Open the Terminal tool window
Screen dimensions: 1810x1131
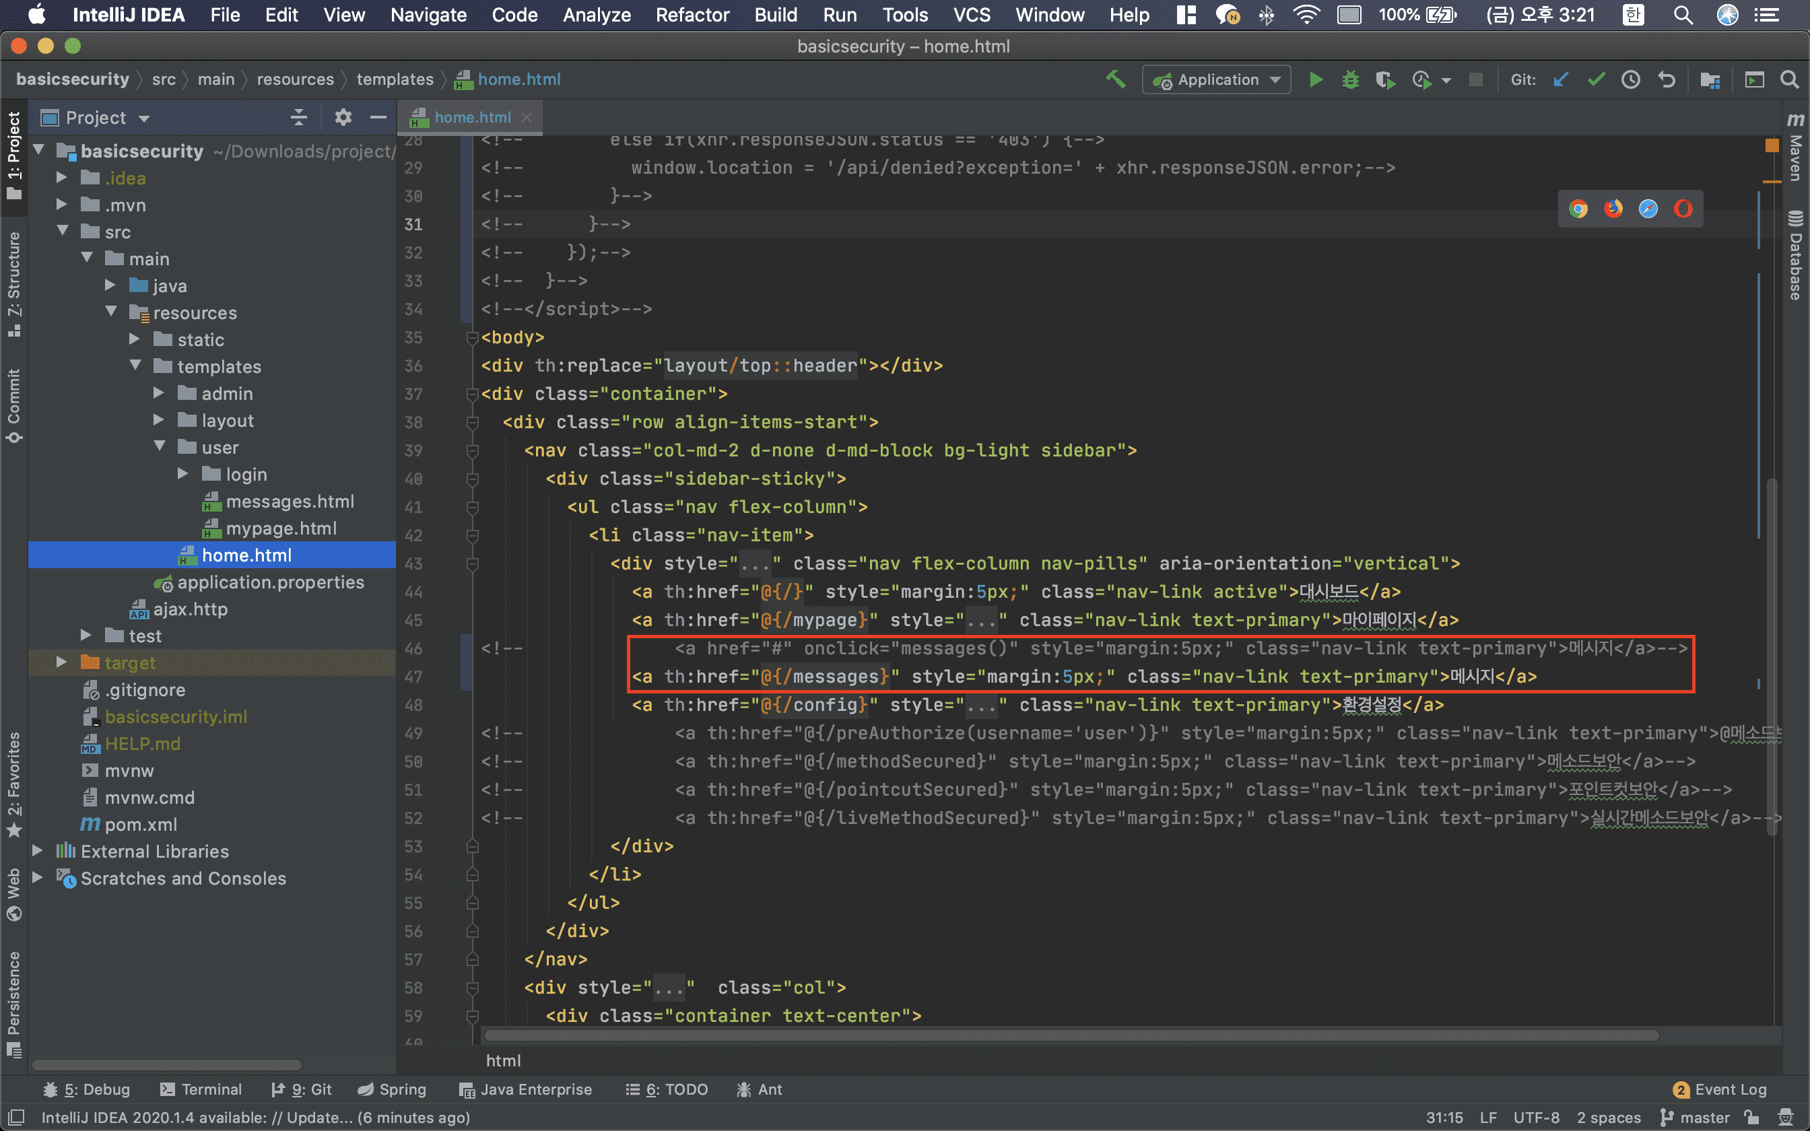point(201,1089)
